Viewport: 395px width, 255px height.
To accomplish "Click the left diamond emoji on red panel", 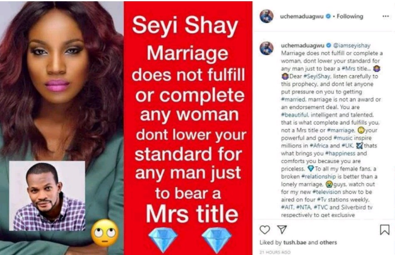I will click(163, 240).
